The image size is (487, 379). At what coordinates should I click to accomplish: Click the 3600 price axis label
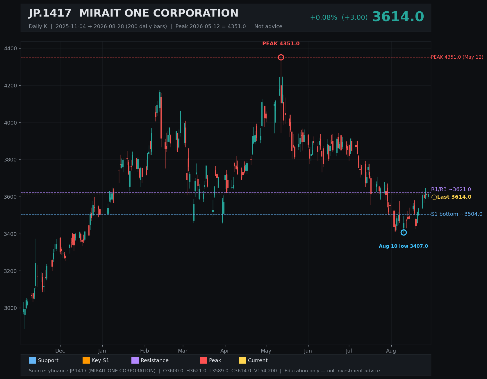(11, 197)
